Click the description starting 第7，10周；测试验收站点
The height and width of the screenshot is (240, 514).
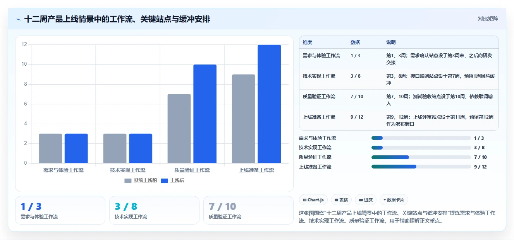tap(440, 100)
